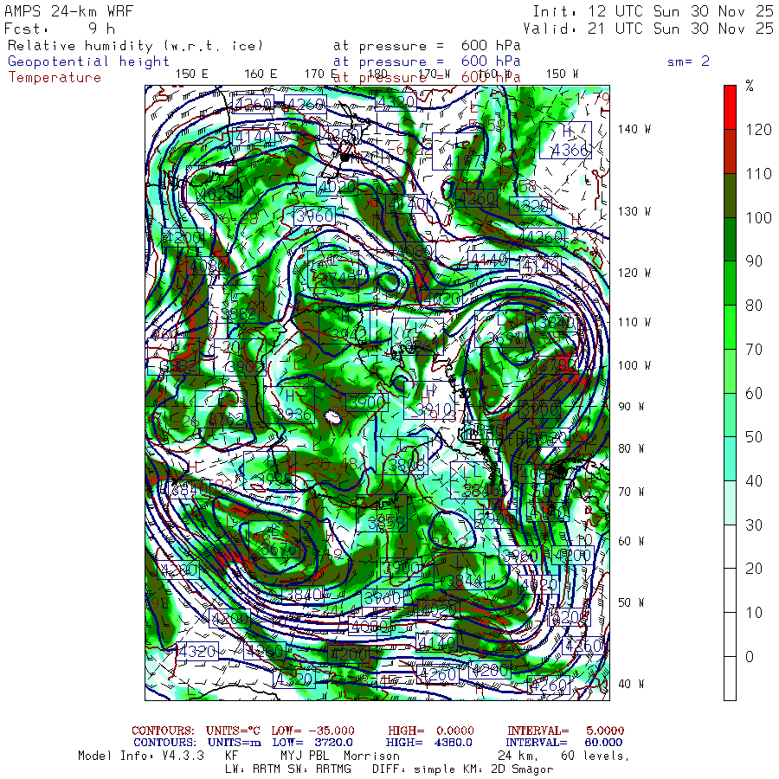Click the H 4366 high-height label box
Image resolution: width=779 pixels, height=779 pixels.
pos(568,141)
